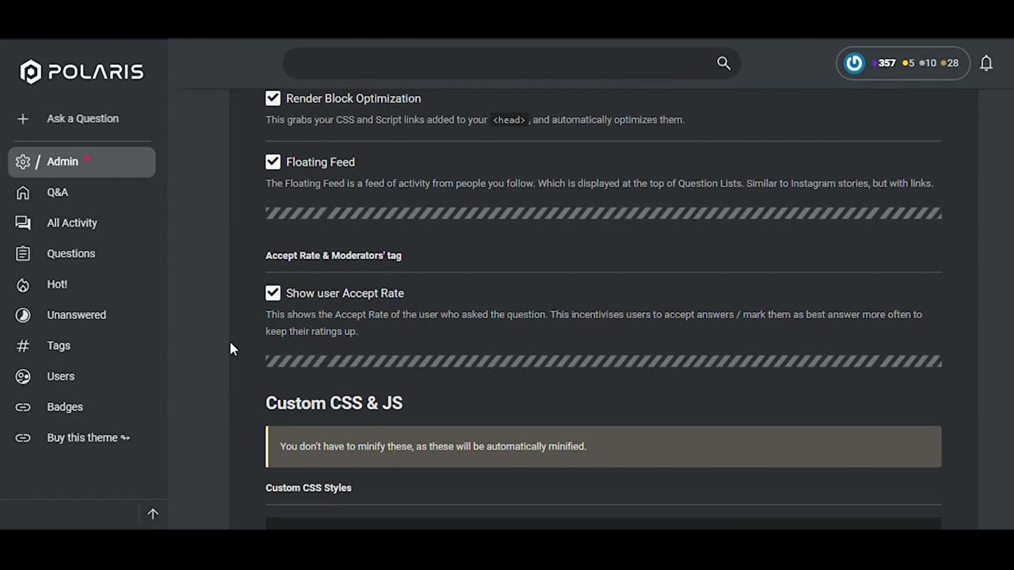The width and height of the screenshot is (1014, 570).
Task: Open the Admin menu item
Action: [x=63, y=161]
